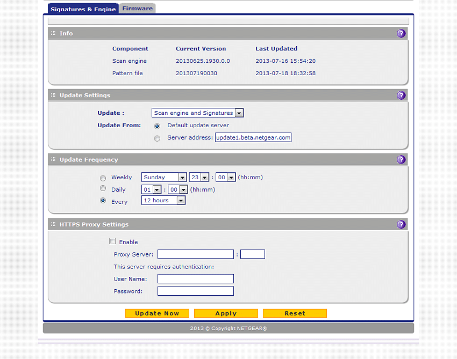
Task: Open help for Update Settings section
Action: pos(401,95)
